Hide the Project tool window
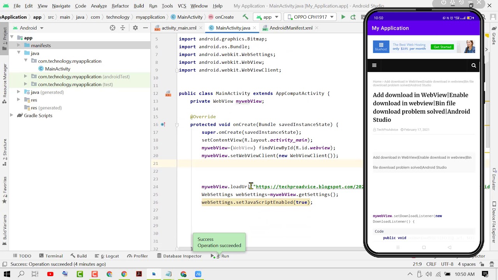The image size is (498, 280). pyautogui.click(x=145, y=28)
